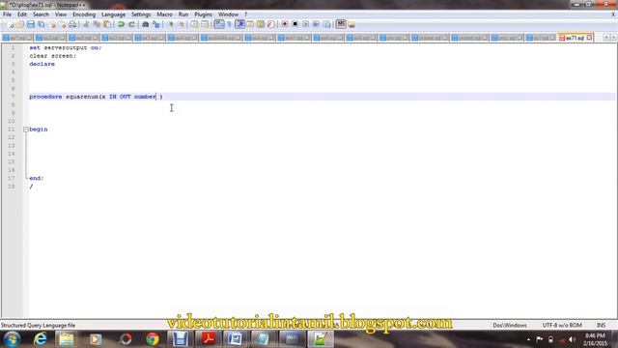Toggle synchronized horizontal scrolling icon
This screenshot has width=618, height=348.
coord(205,24)
